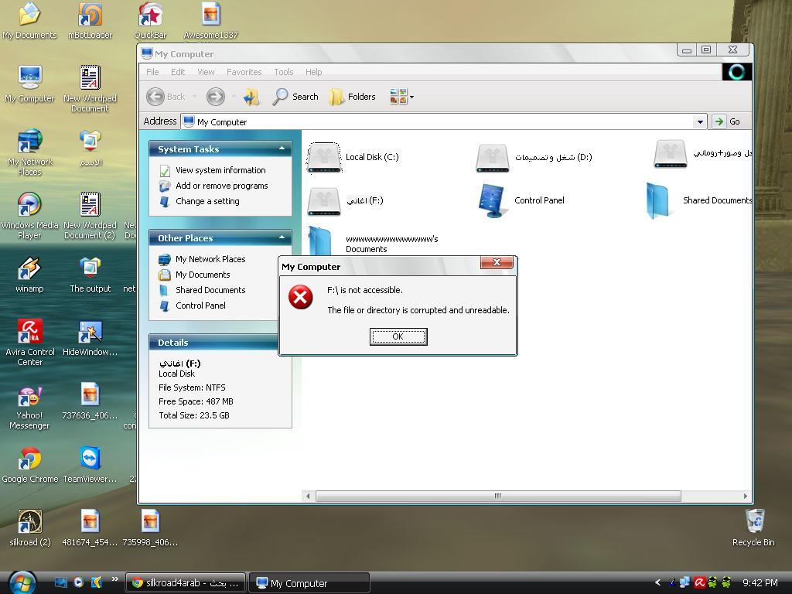Select the Recycle Bin icon
The height and width of the screenshot is (594, 792).
[753, 528]
